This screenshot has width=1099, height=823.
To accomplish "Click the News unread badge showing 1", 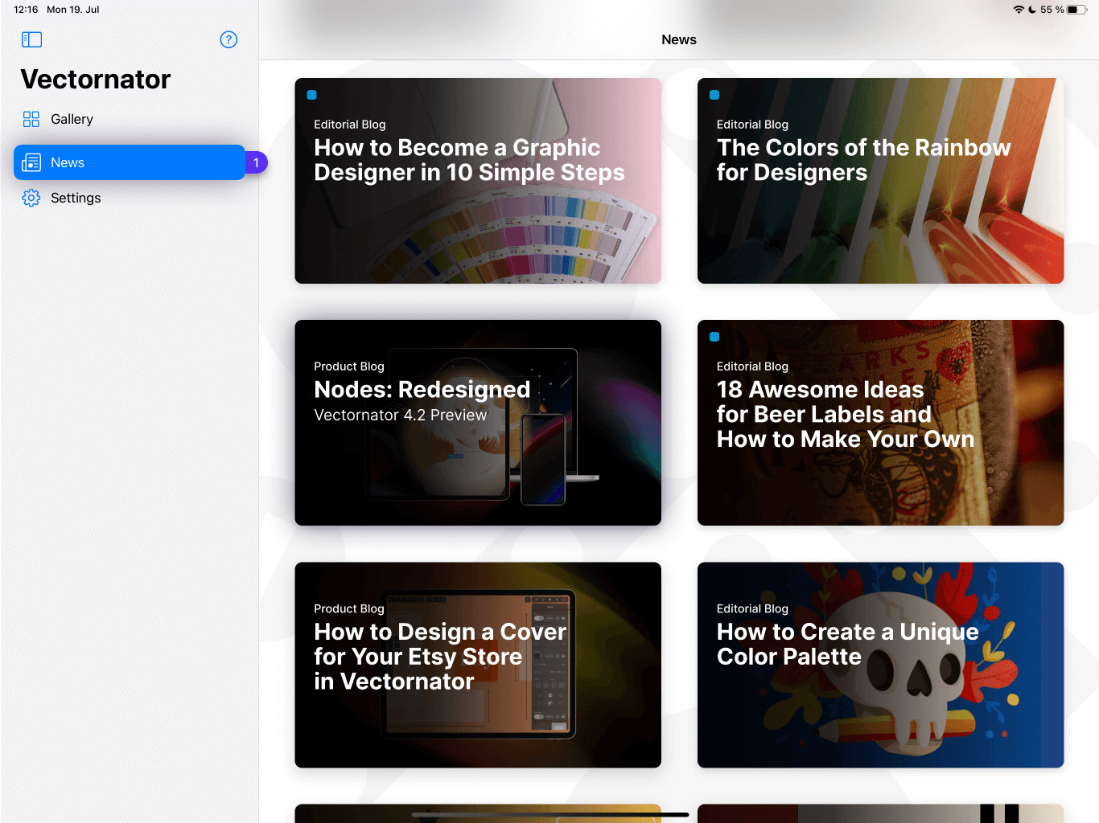I will coord(256,162).
